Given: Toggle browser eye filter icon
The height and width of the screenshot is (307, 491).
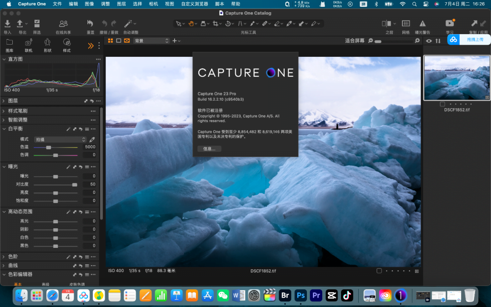Looking at the screenshot, I should click(429, 41).
